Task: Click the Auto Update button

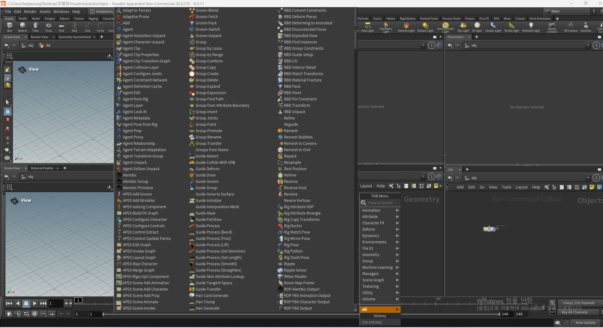Action: tap(585, 323)
